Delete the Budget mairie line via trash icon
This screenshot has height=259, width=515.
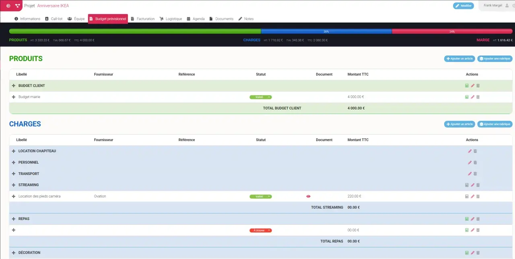[x=478, y=97]
